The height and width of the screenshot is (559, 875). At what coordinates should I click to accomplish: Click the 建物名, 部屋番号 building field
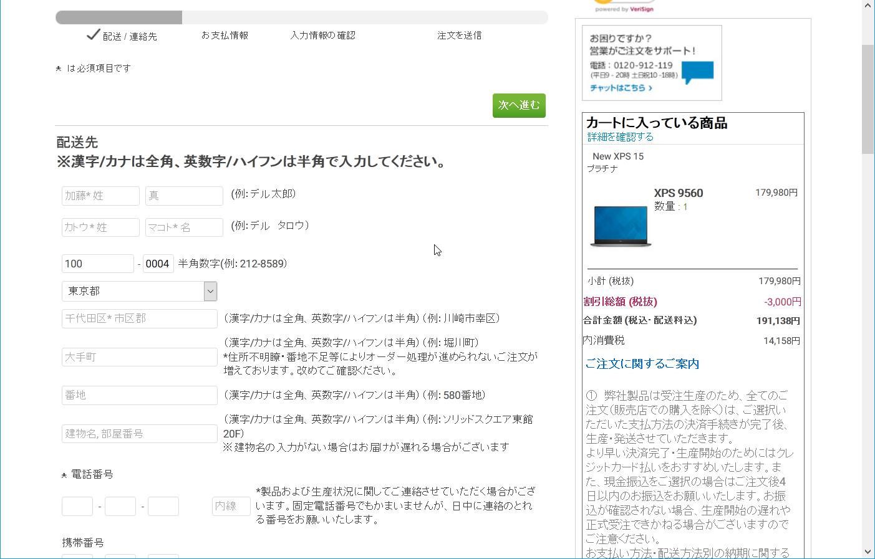tap(139, 434)
